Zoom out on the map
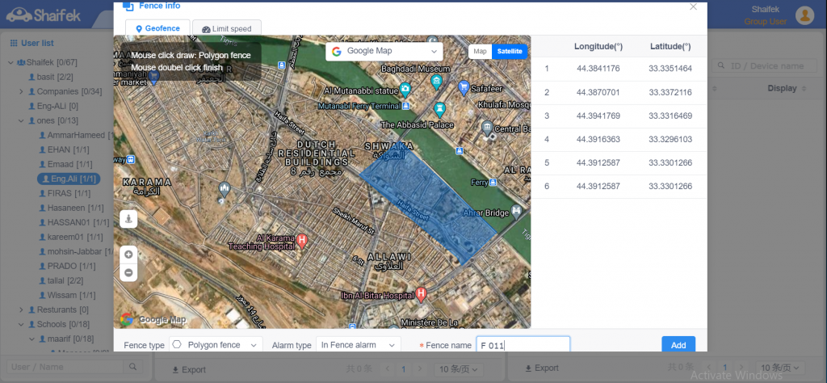This screenshot has height=383, width=827. point(128,273)
